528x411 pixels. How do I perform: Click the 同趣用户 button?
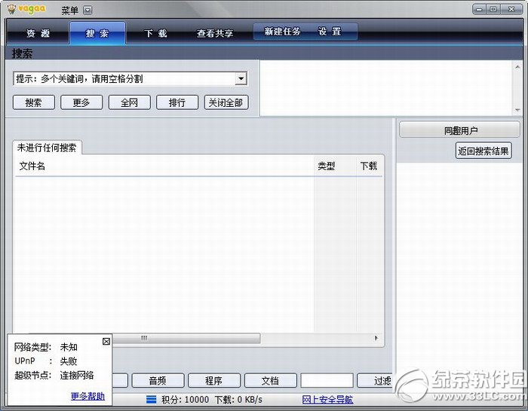(x=459, y=130)
